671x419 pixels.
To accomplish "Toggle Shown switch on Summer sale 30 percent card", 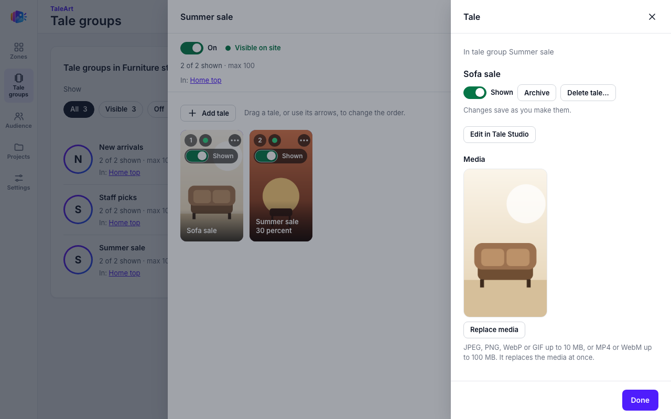I will [x=266, y=156].
